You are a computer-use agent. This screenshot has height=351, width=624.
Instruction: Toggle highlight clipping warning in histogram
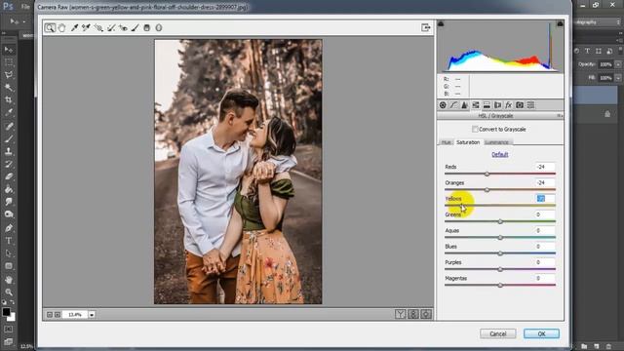tap(560, 23)
